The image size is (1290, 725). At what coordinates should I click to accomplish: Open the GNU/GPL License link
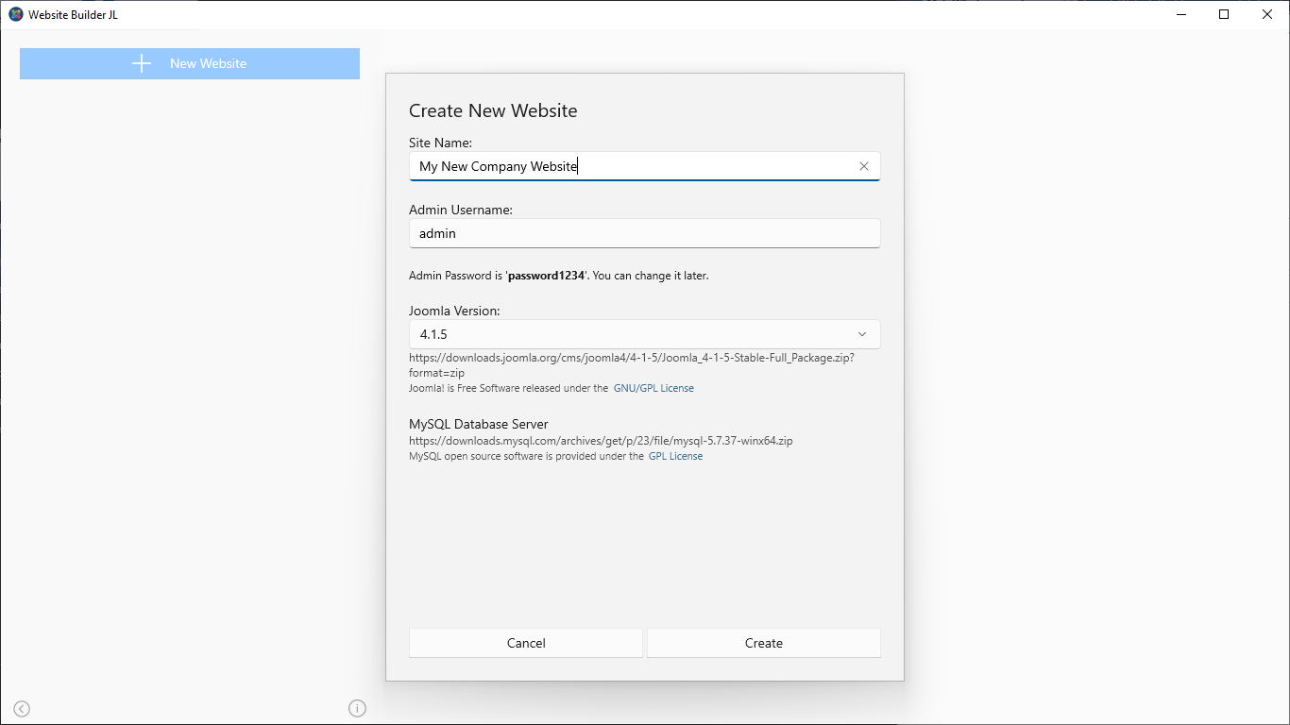point(653,388)
